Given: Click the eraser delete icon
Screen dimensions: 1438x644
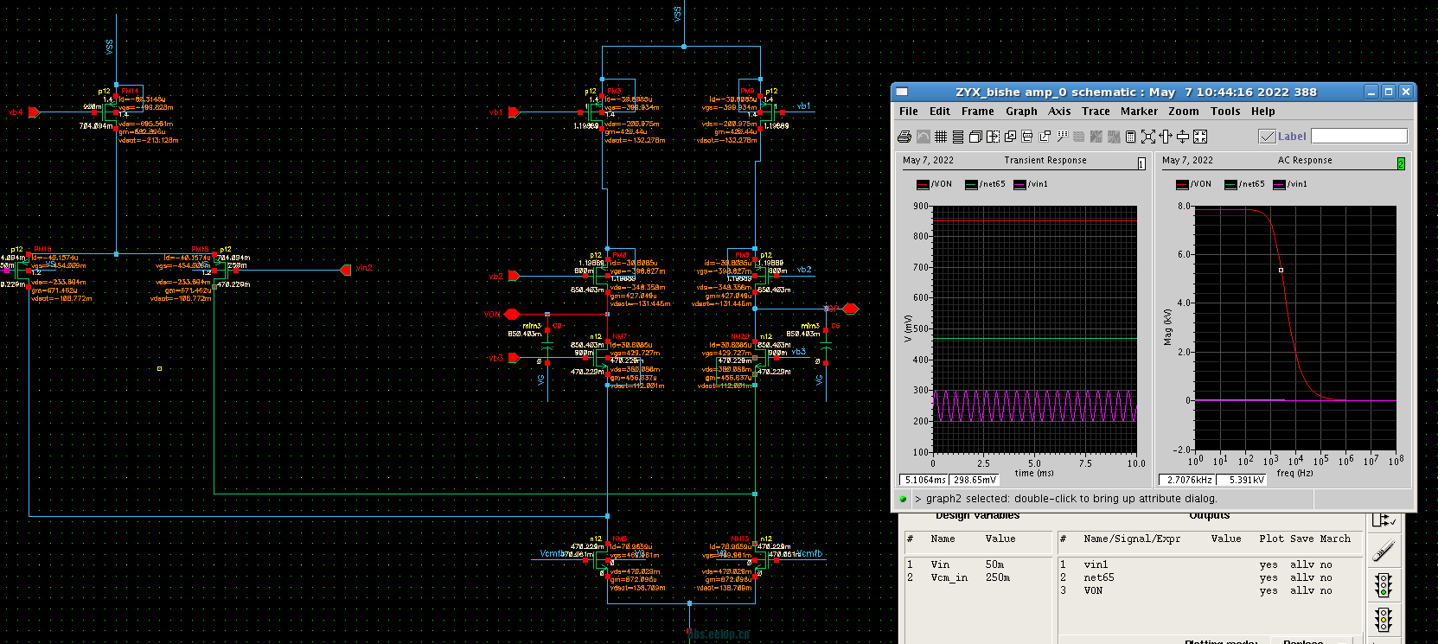Looking at the screenshot, I should (x=1384, y=551).
